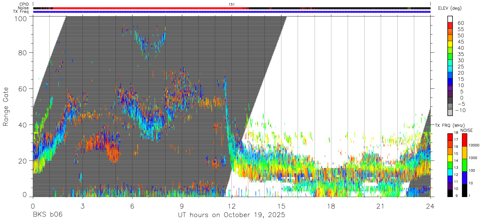Click the x-axis hour tick '9'

(182, 206)
